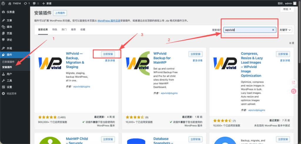
Task: Click WPvivid Backup for MainWP logo
Action: coord(138,63)
